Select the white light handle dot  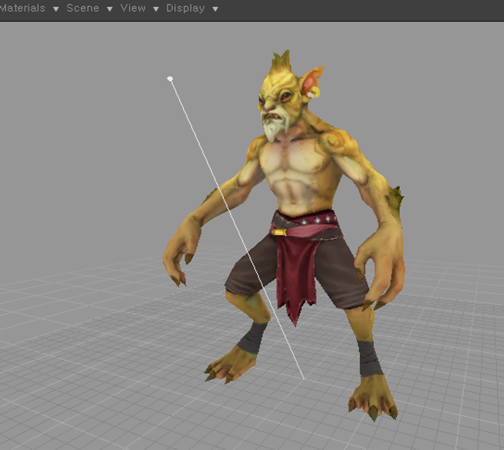[170, 79]
